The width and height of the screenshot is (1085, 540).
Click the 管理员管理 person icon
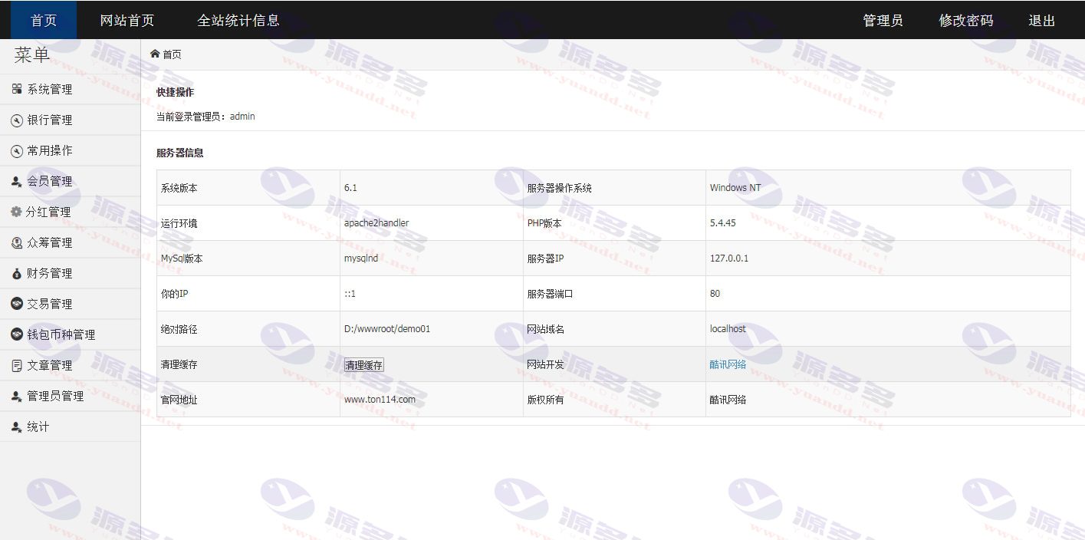17,397
